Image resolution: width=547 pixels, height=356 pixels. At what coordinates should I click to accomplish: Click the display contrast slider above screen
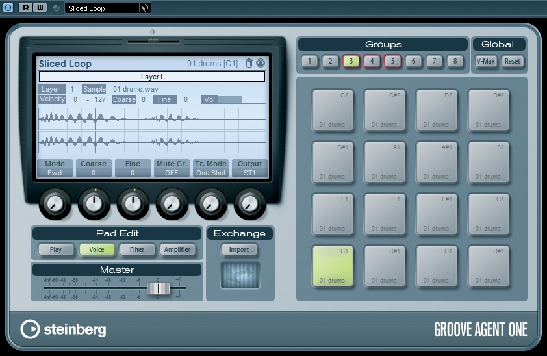pos(153,41)
